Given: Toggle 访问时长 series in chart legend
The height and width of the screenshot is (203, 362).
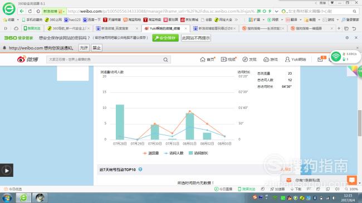Looking at the screenshot, I should point(198,153).
